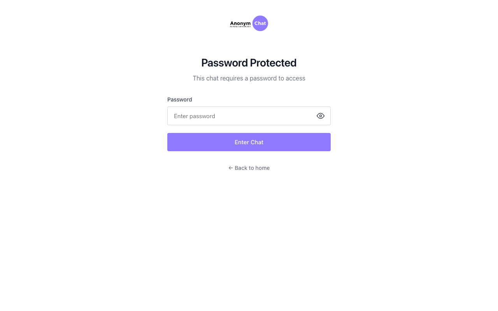Select the Password Protected heading
The image size is (498, 311).
249,63
